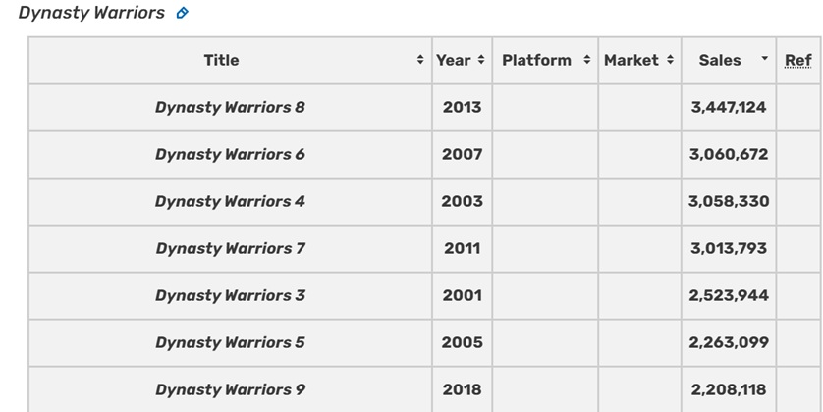Screen dimensions: 823x412
Task: Select the Dynasty Warriors 6 title cell
Action: [230, 155]
